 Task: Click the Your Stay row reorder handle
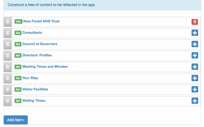point(8,79)
